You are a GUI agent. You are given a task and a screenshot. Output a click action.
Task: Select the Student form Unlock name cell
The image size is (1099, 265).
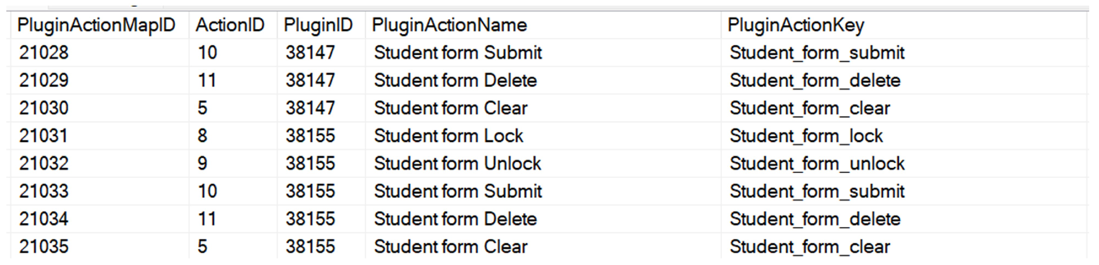point(457,164)
